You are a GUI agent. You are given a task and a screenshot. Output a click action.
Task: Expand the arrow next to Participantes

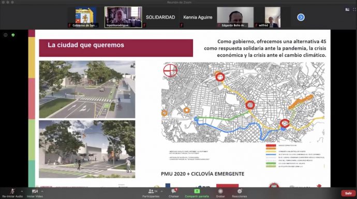(161, 191)
